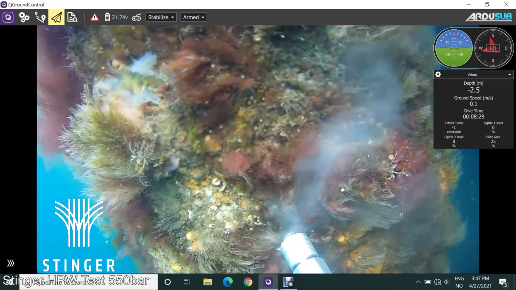The height and width of the screenshot is (290, 516).
Task: Launch Google Chrome from taskbar
Action: (x=248, y=282)
